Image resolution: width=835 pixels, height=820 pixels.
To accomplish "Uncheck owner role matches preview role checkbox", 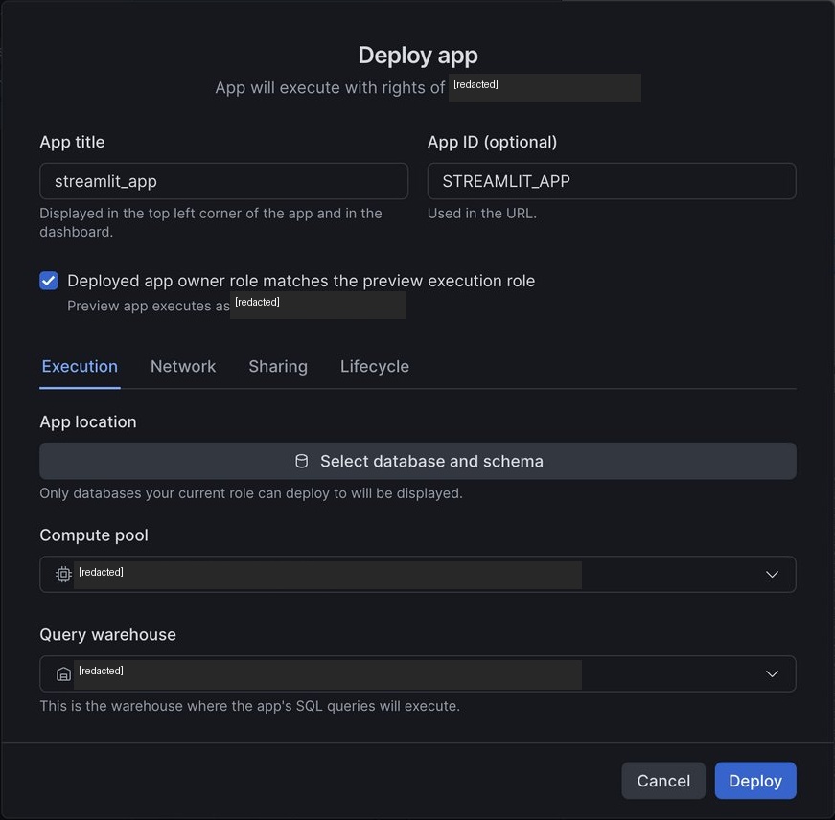I will click(49, 281).
